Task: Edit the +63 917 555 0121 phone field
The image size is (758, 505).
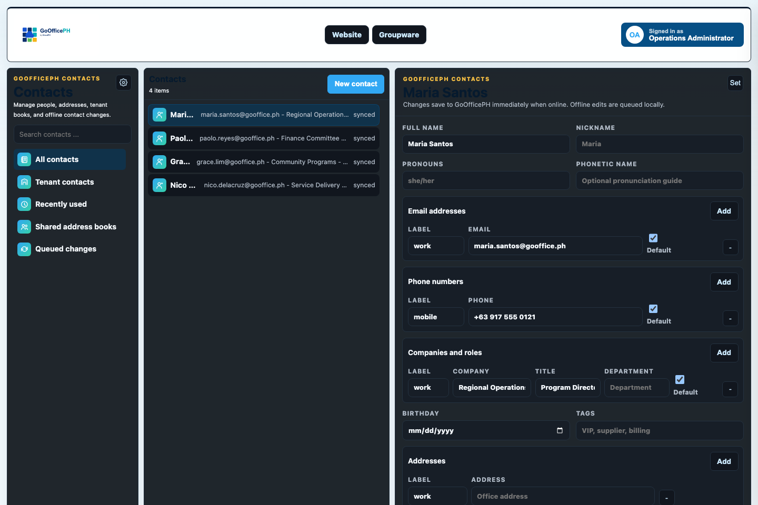Action: [x=555, y=317]
